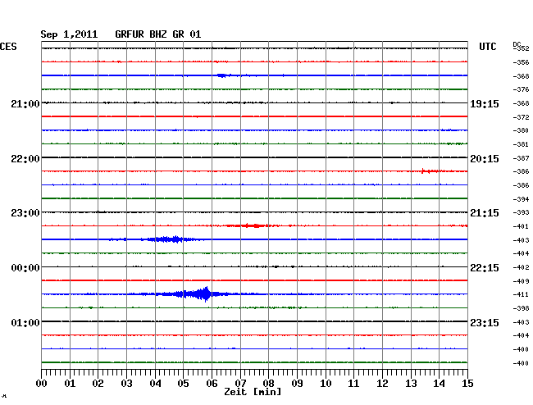Select the 21:00 local time label
This screenshot has height=405, width=533.
[x=25, y=104]
